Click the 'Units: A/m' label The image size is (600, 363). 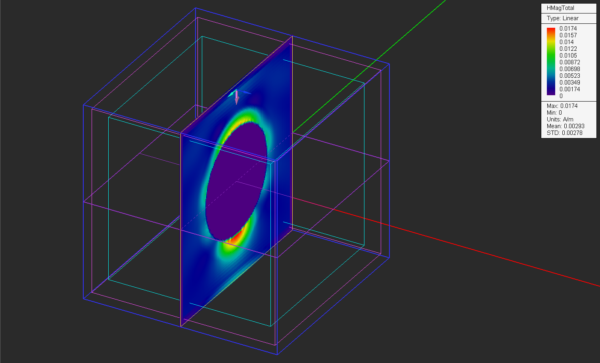click(x=560, y=119)
